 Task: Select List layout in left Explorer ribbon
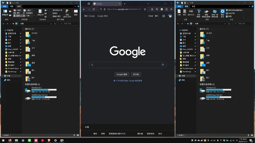pos(18,13)
